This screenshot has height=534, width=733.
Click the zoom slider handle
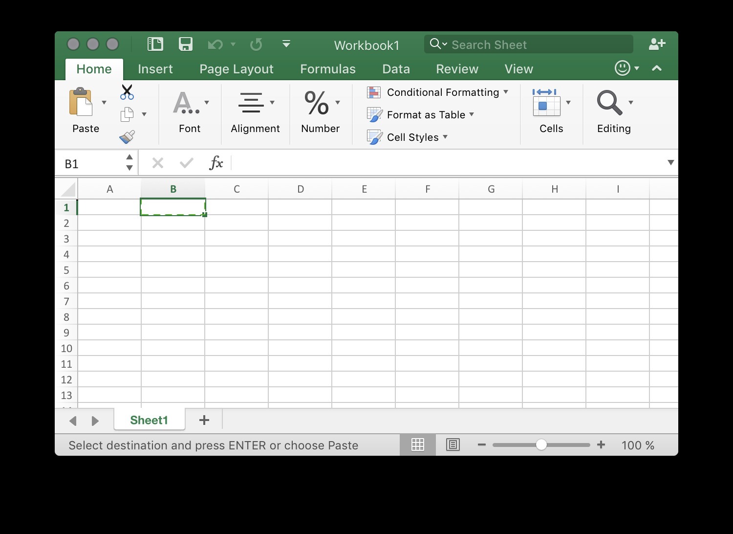[x=541, y=445]
